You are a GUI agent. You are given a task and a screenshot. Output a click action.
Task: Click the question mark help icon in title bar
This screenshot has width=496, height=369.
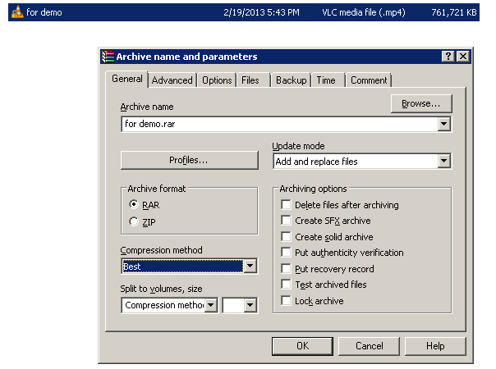pyautogui.click(x=448, y=57)
